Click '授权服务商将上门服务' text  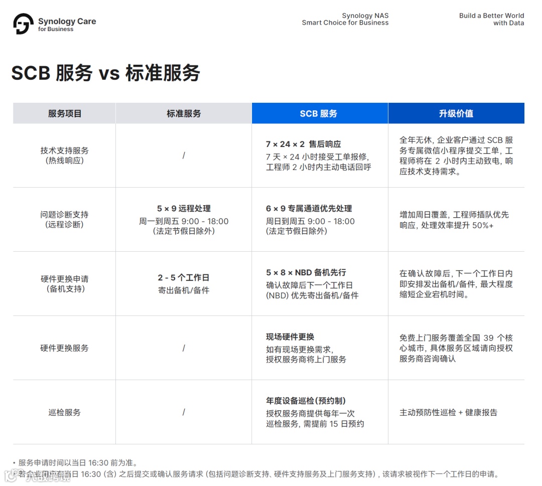click(x=306, y=359)
